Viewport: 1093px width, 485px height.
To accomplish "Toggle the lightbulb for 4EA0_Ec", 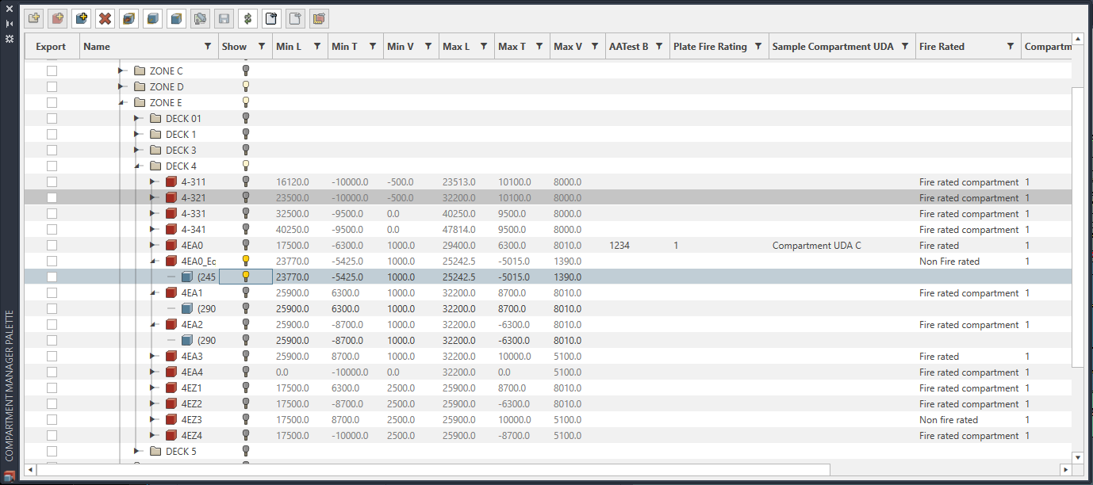I will click(246, 261).
